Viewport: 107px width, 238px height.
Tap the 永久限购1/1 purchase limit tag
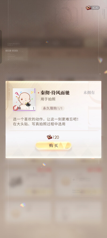tap(53, 108)
